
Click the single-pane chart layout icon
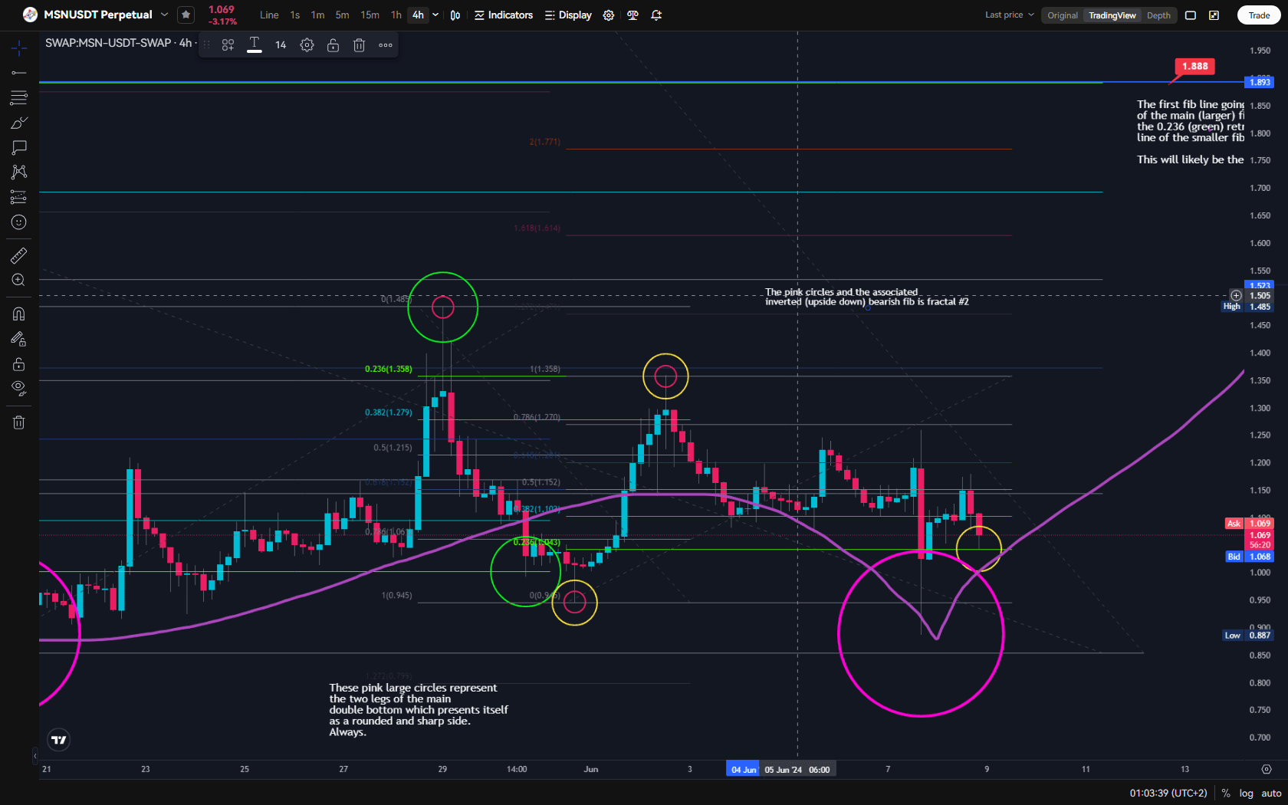[x=1191, y=15]
